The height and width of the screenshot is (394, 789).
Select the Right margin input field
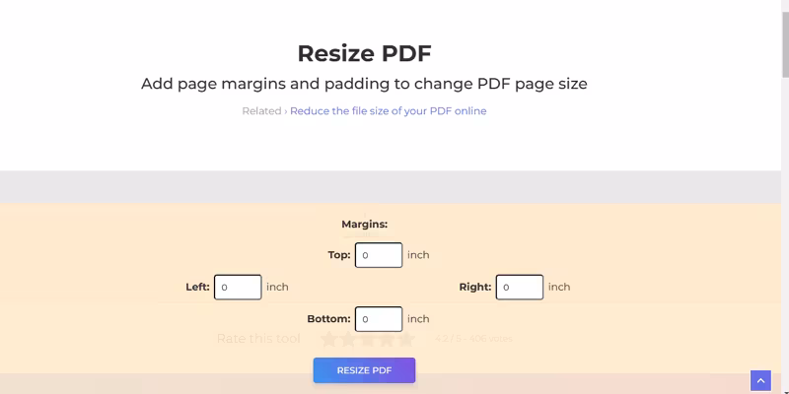(520, 288)
